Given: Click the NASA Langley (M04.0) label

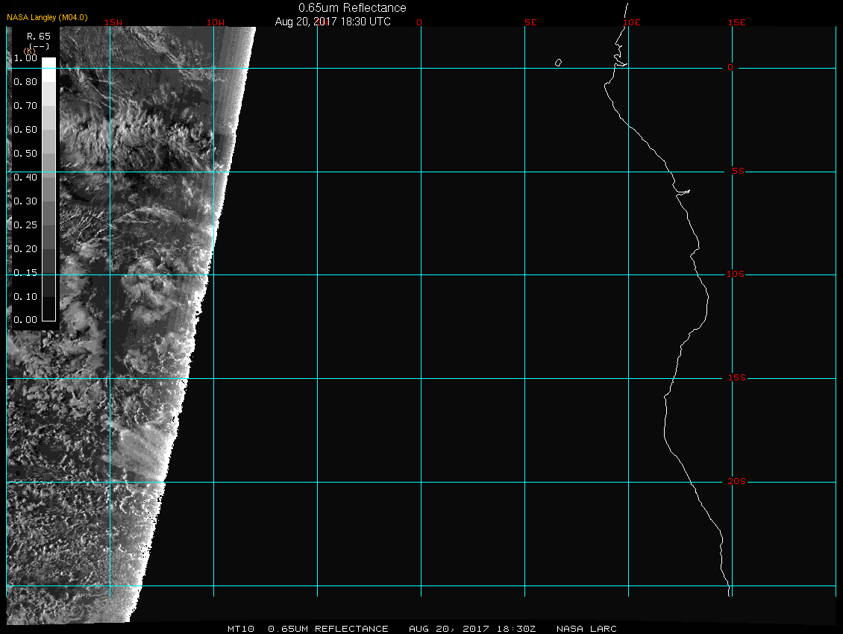Looking at the screenshot, I should 47,16.
